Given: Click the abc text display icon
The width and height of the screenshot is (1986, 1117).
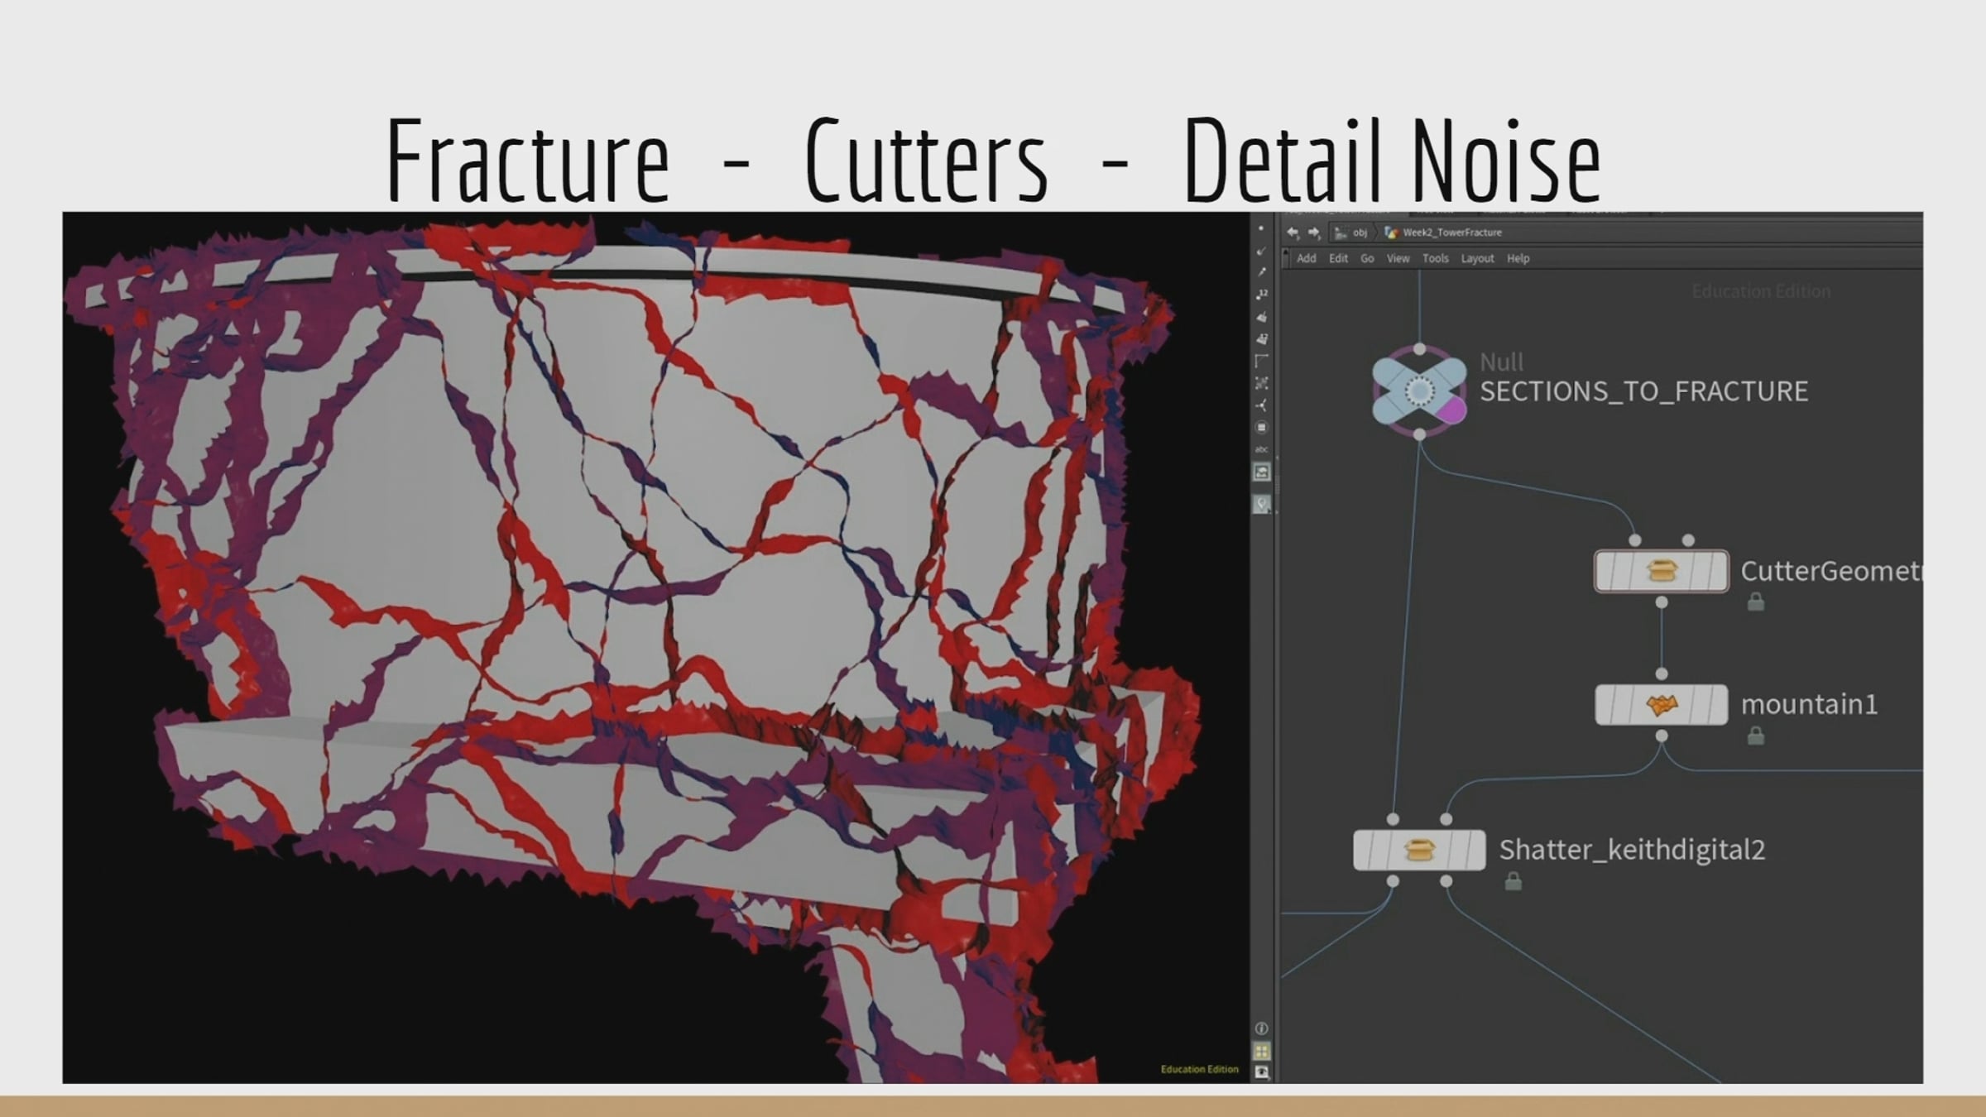Looking at the screenshot, I should point(1261,449).
